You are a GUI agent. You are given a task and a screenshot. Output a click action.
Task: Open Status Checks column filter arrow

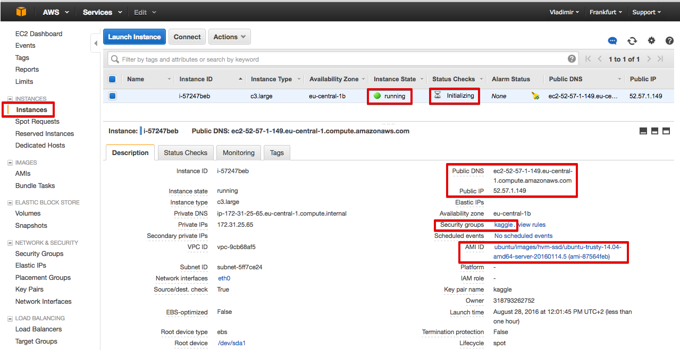pyautogui.click(x=482, y=79)
